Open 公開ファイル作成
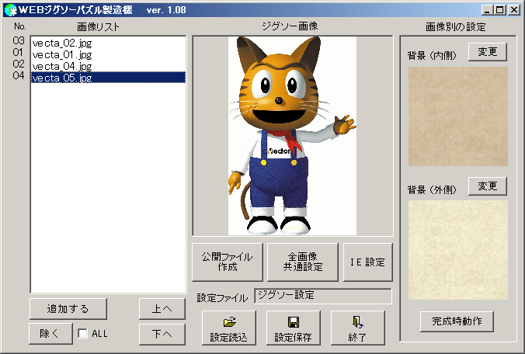 (x=228, y=262)
